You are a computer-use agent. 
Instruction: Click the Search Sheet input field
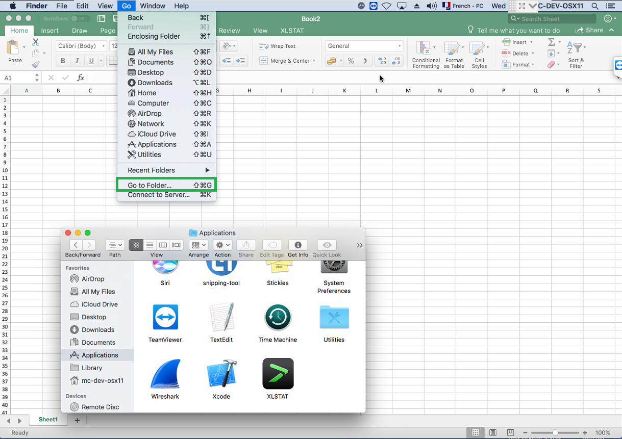[555, 19]
